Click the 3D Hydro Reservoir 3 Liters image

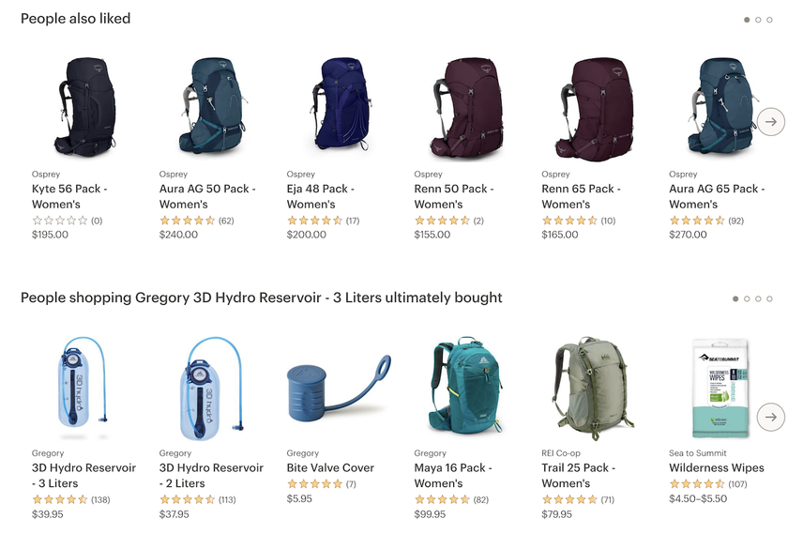pos(83,388)
